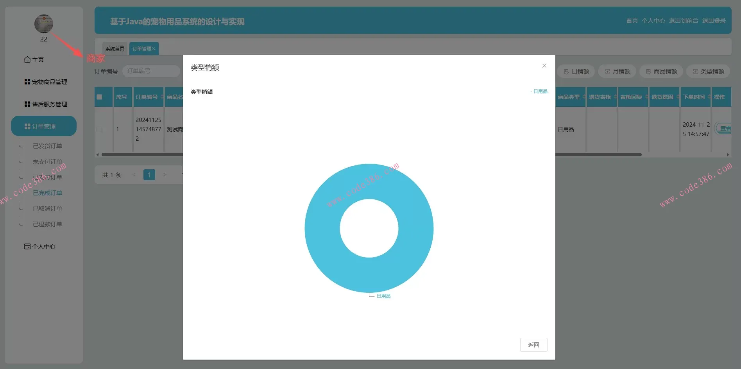Open the 商品销额 chart button
Screen dimensions: 741x369
coord(662,71)
